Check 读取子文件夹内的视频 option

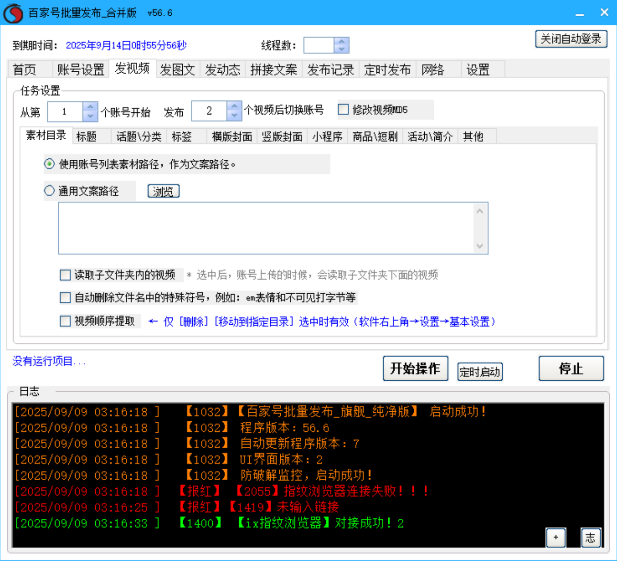point(65,275)
